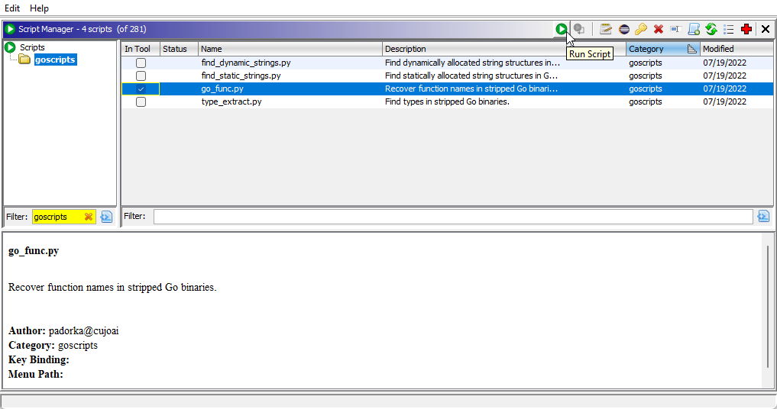The height and width of the screenshot is (409, 777).
Task: Open Script Directories list icon
Action: point(728,29)
